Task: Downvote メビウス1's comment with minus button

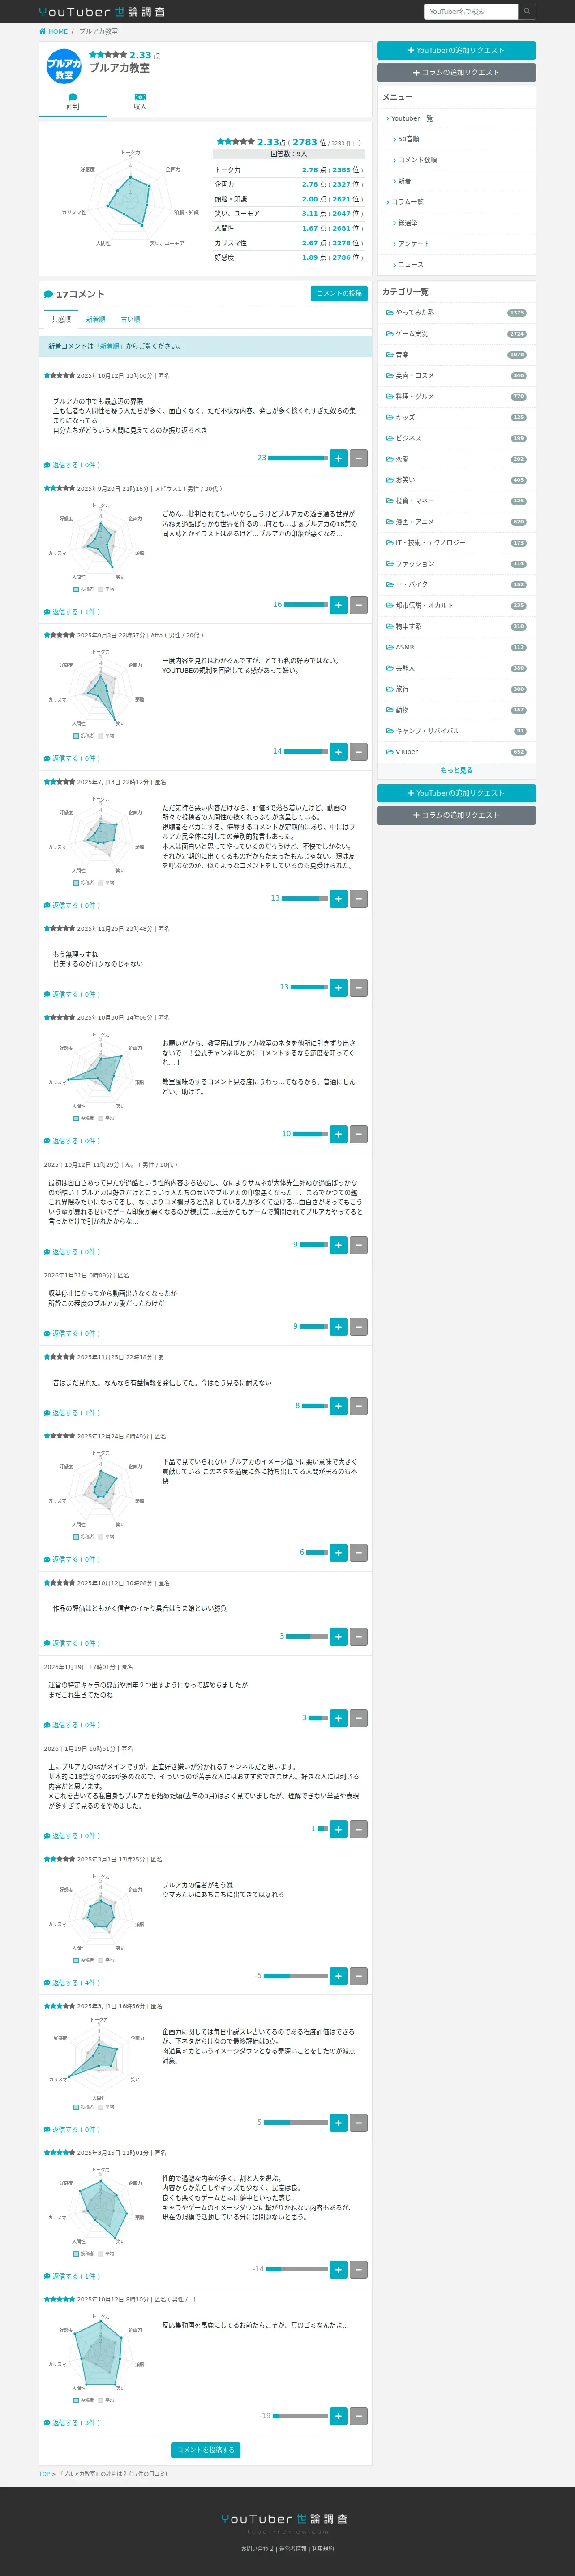Action: (358, 605)
